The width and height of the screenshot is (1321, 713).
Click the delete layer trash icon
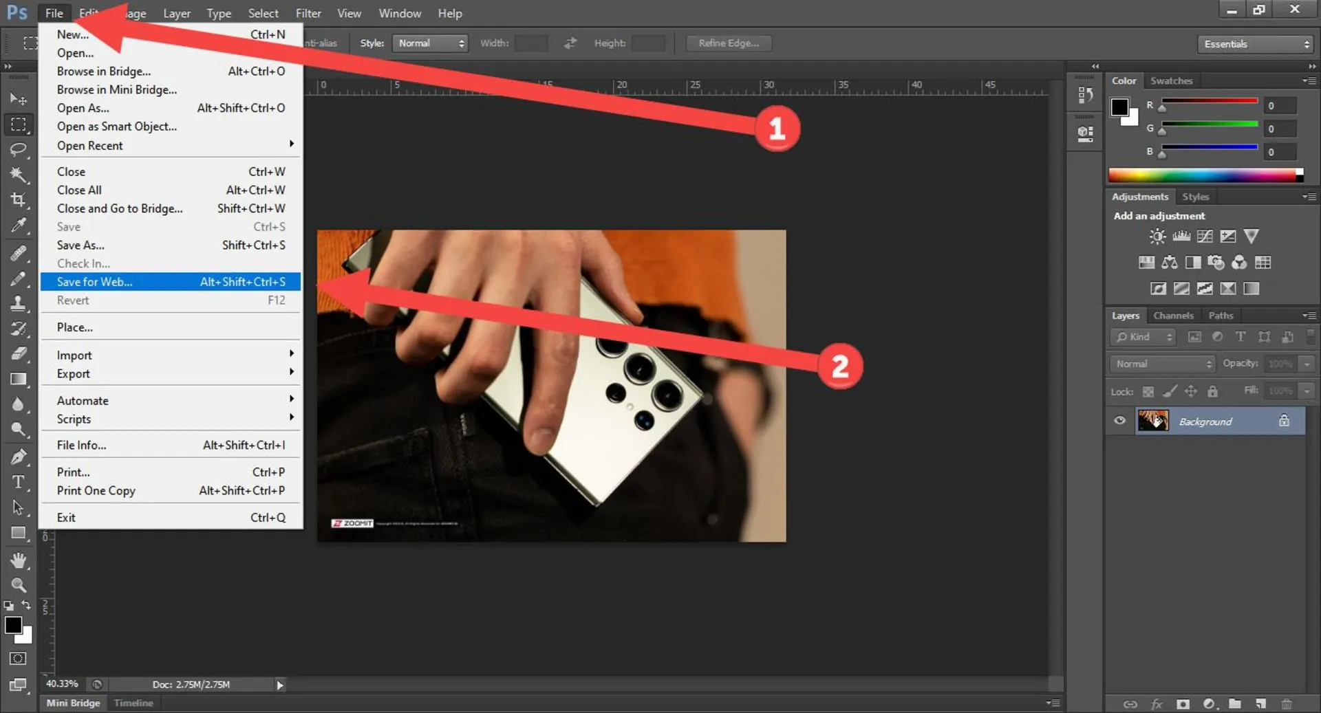point(1286,703)
